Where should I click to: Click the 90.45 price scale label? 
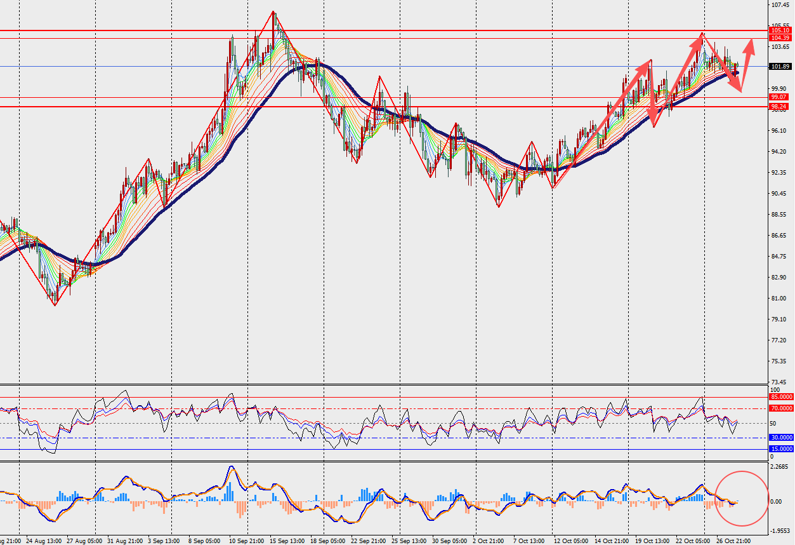pos(780,194)
